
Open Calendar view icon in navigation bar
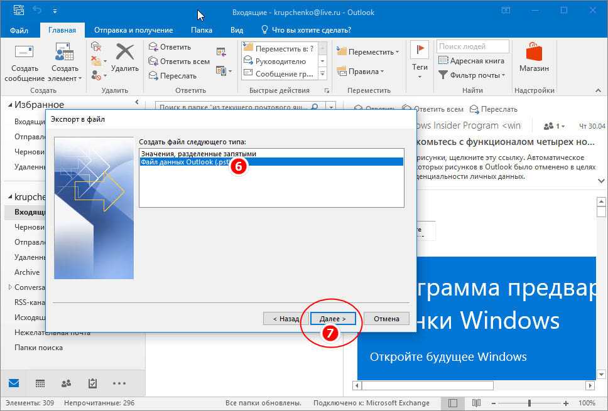[x=40, y=383]
